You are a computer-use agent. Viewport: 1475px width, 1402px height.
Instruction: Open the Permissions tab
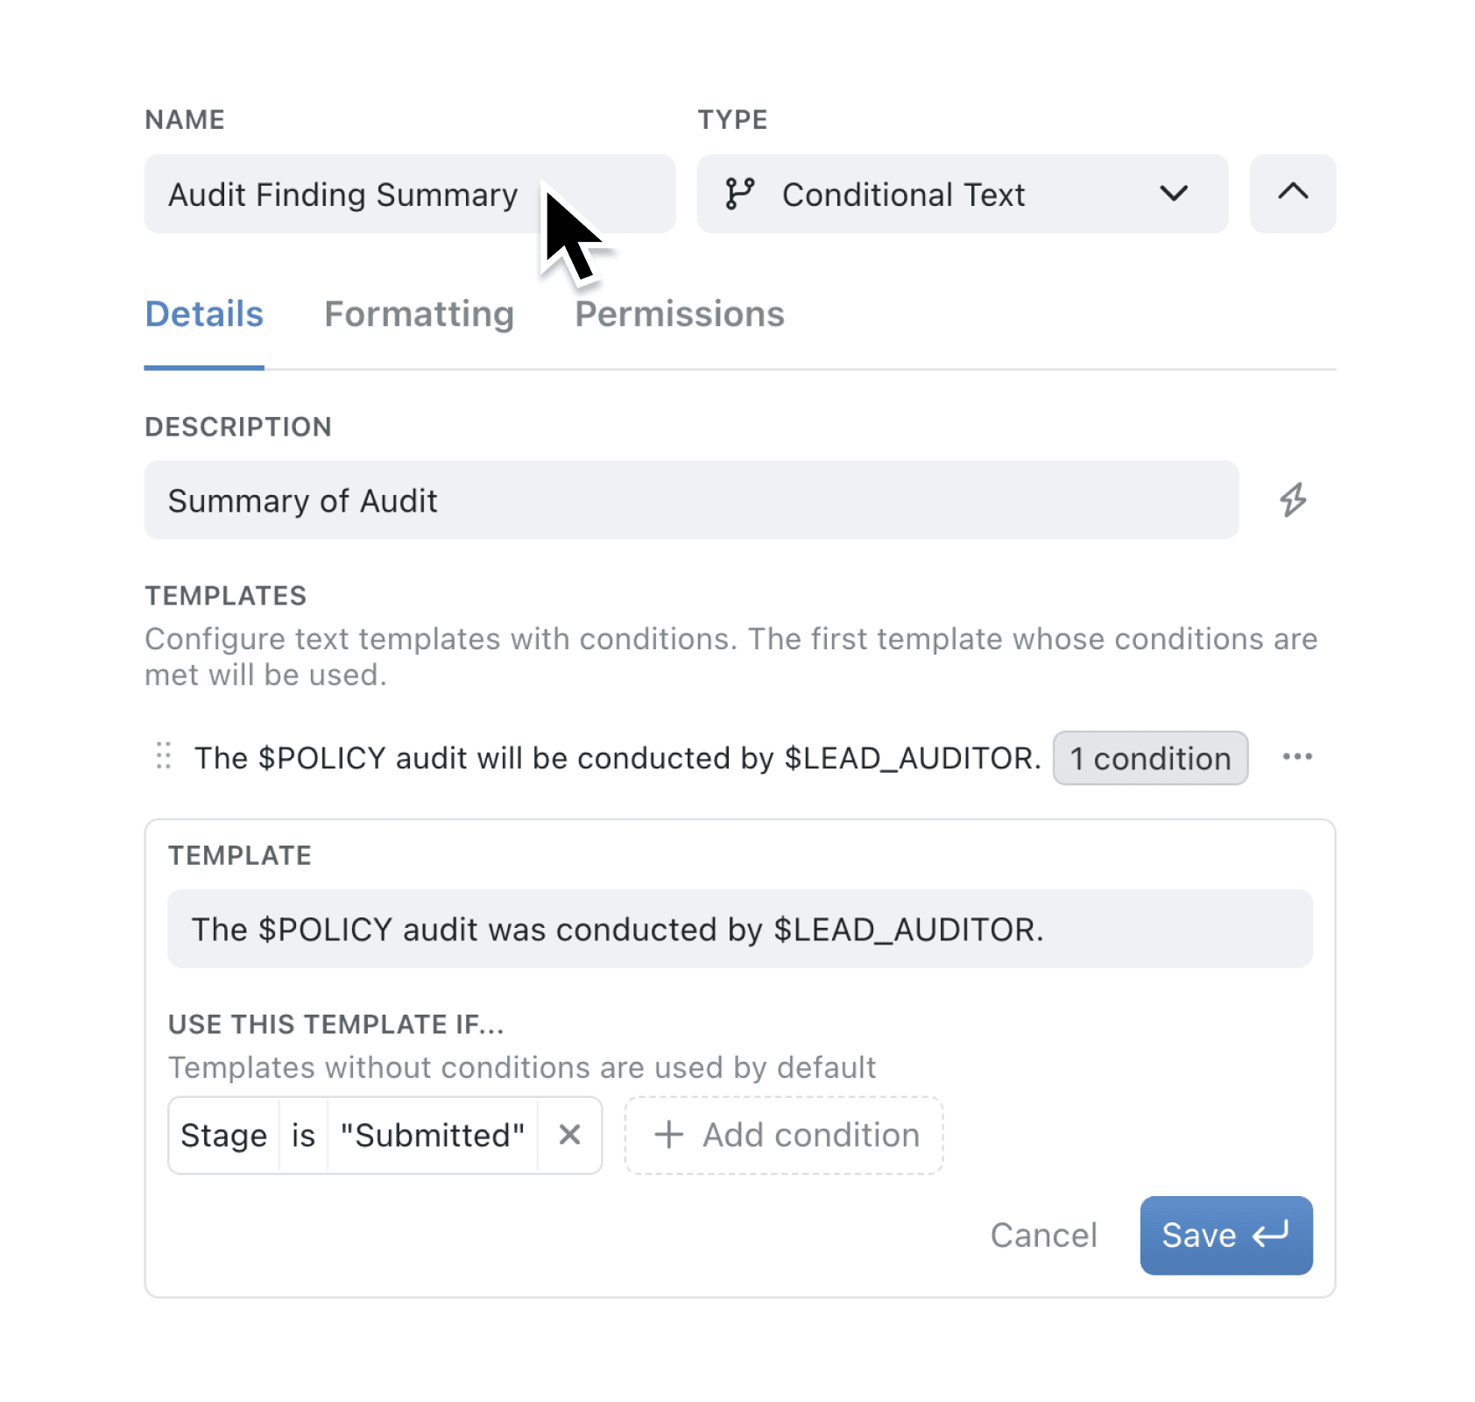(680, 314)
